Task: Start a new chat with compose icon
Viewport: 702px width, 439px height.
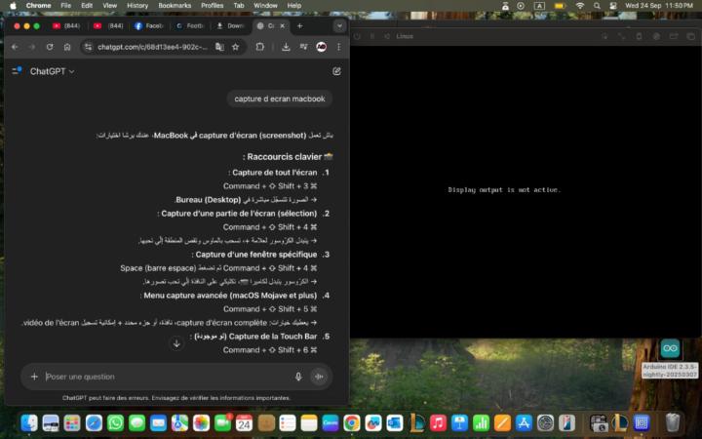Action: [x=336, y=71]
